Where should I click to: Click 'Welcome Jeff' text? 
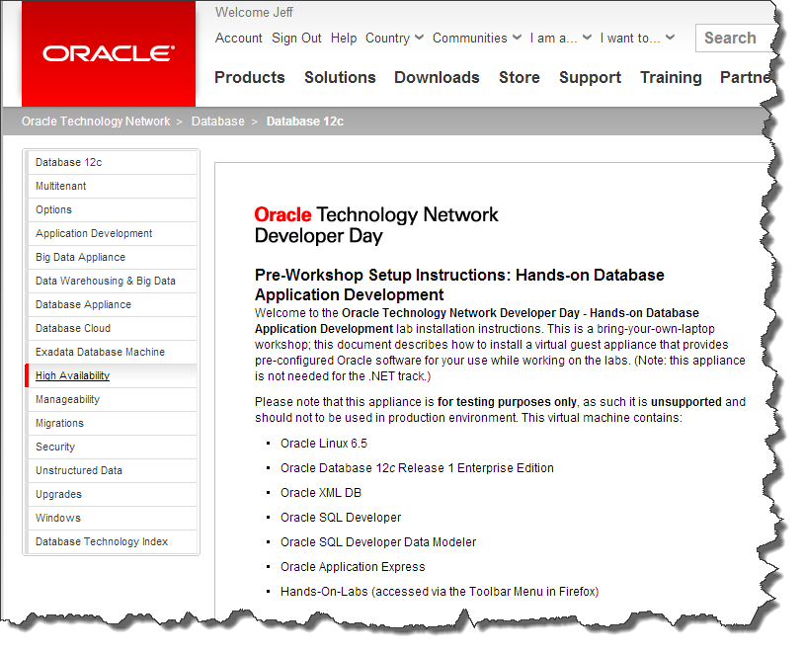pos(254,12)
